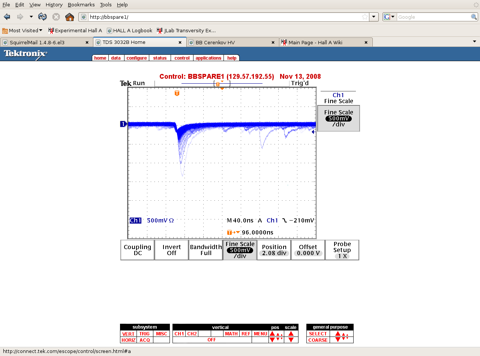
Task: Open the list all tabs dropdown
Action: point(474,42)
